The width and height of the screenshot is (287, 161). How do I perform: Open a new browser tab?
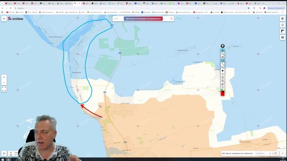coord(264,3)
